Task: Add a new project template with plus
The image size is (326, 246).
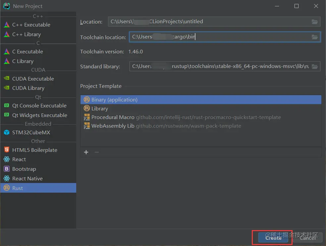Action: [x=86, y=153]
